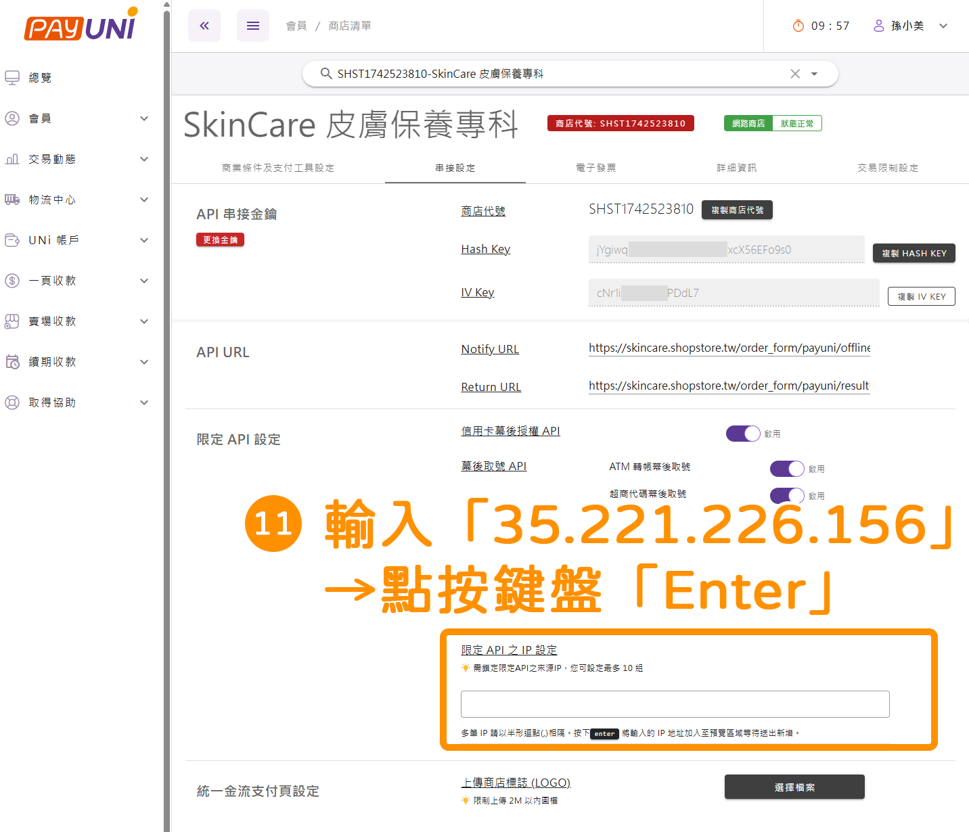Viewport: 969px width, 832px height.
Task: Click the 一頁收款 dollar icon
Action: pyautogui.click(x=12, y=281)
